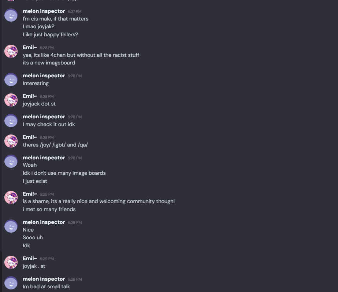338x292 pixels.
Task: Click melon inspector's avatar beside "Nice"
Action: click(11, 226)
